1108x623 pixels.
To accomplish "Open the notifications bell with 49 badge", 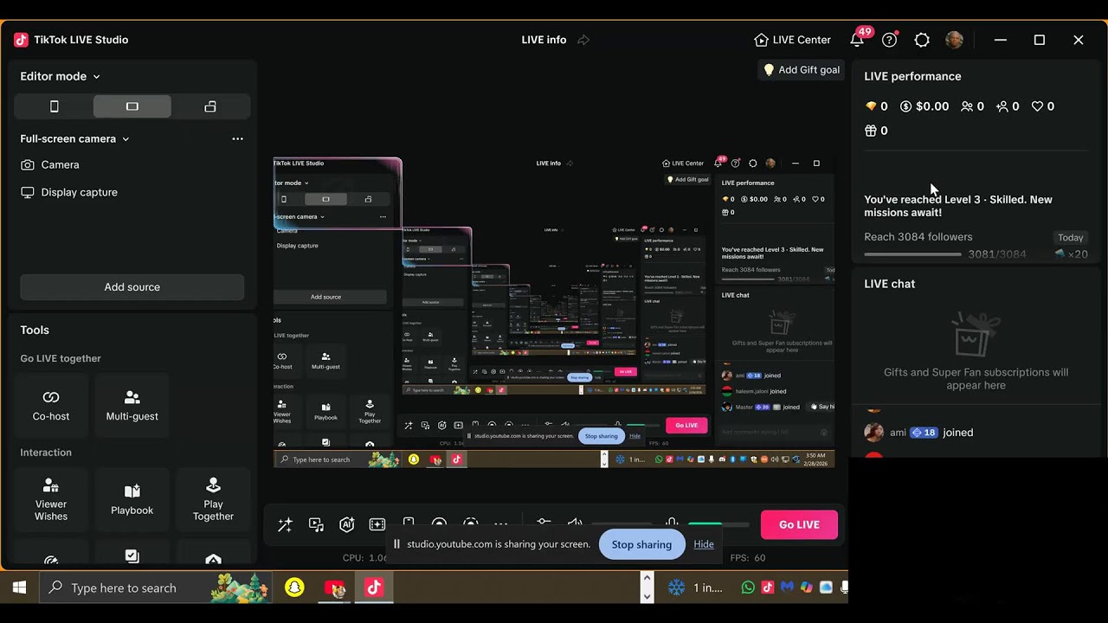I will click(x=857, y=40).
